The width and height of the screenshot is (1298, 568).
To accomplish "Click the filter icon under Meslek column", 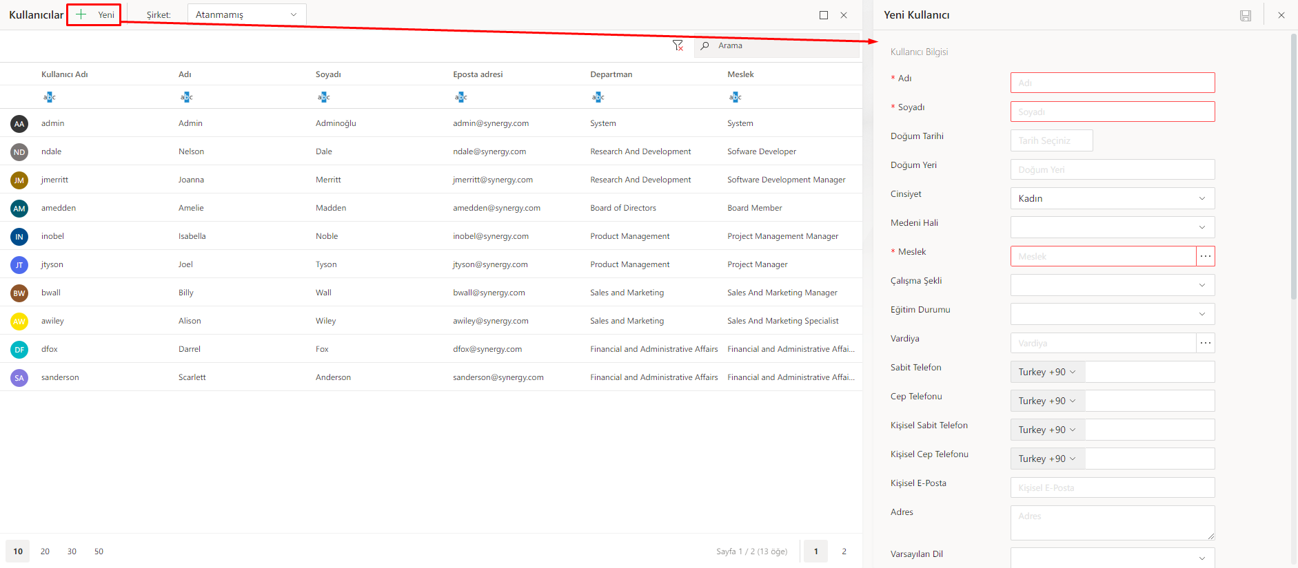I will (735, 97).
